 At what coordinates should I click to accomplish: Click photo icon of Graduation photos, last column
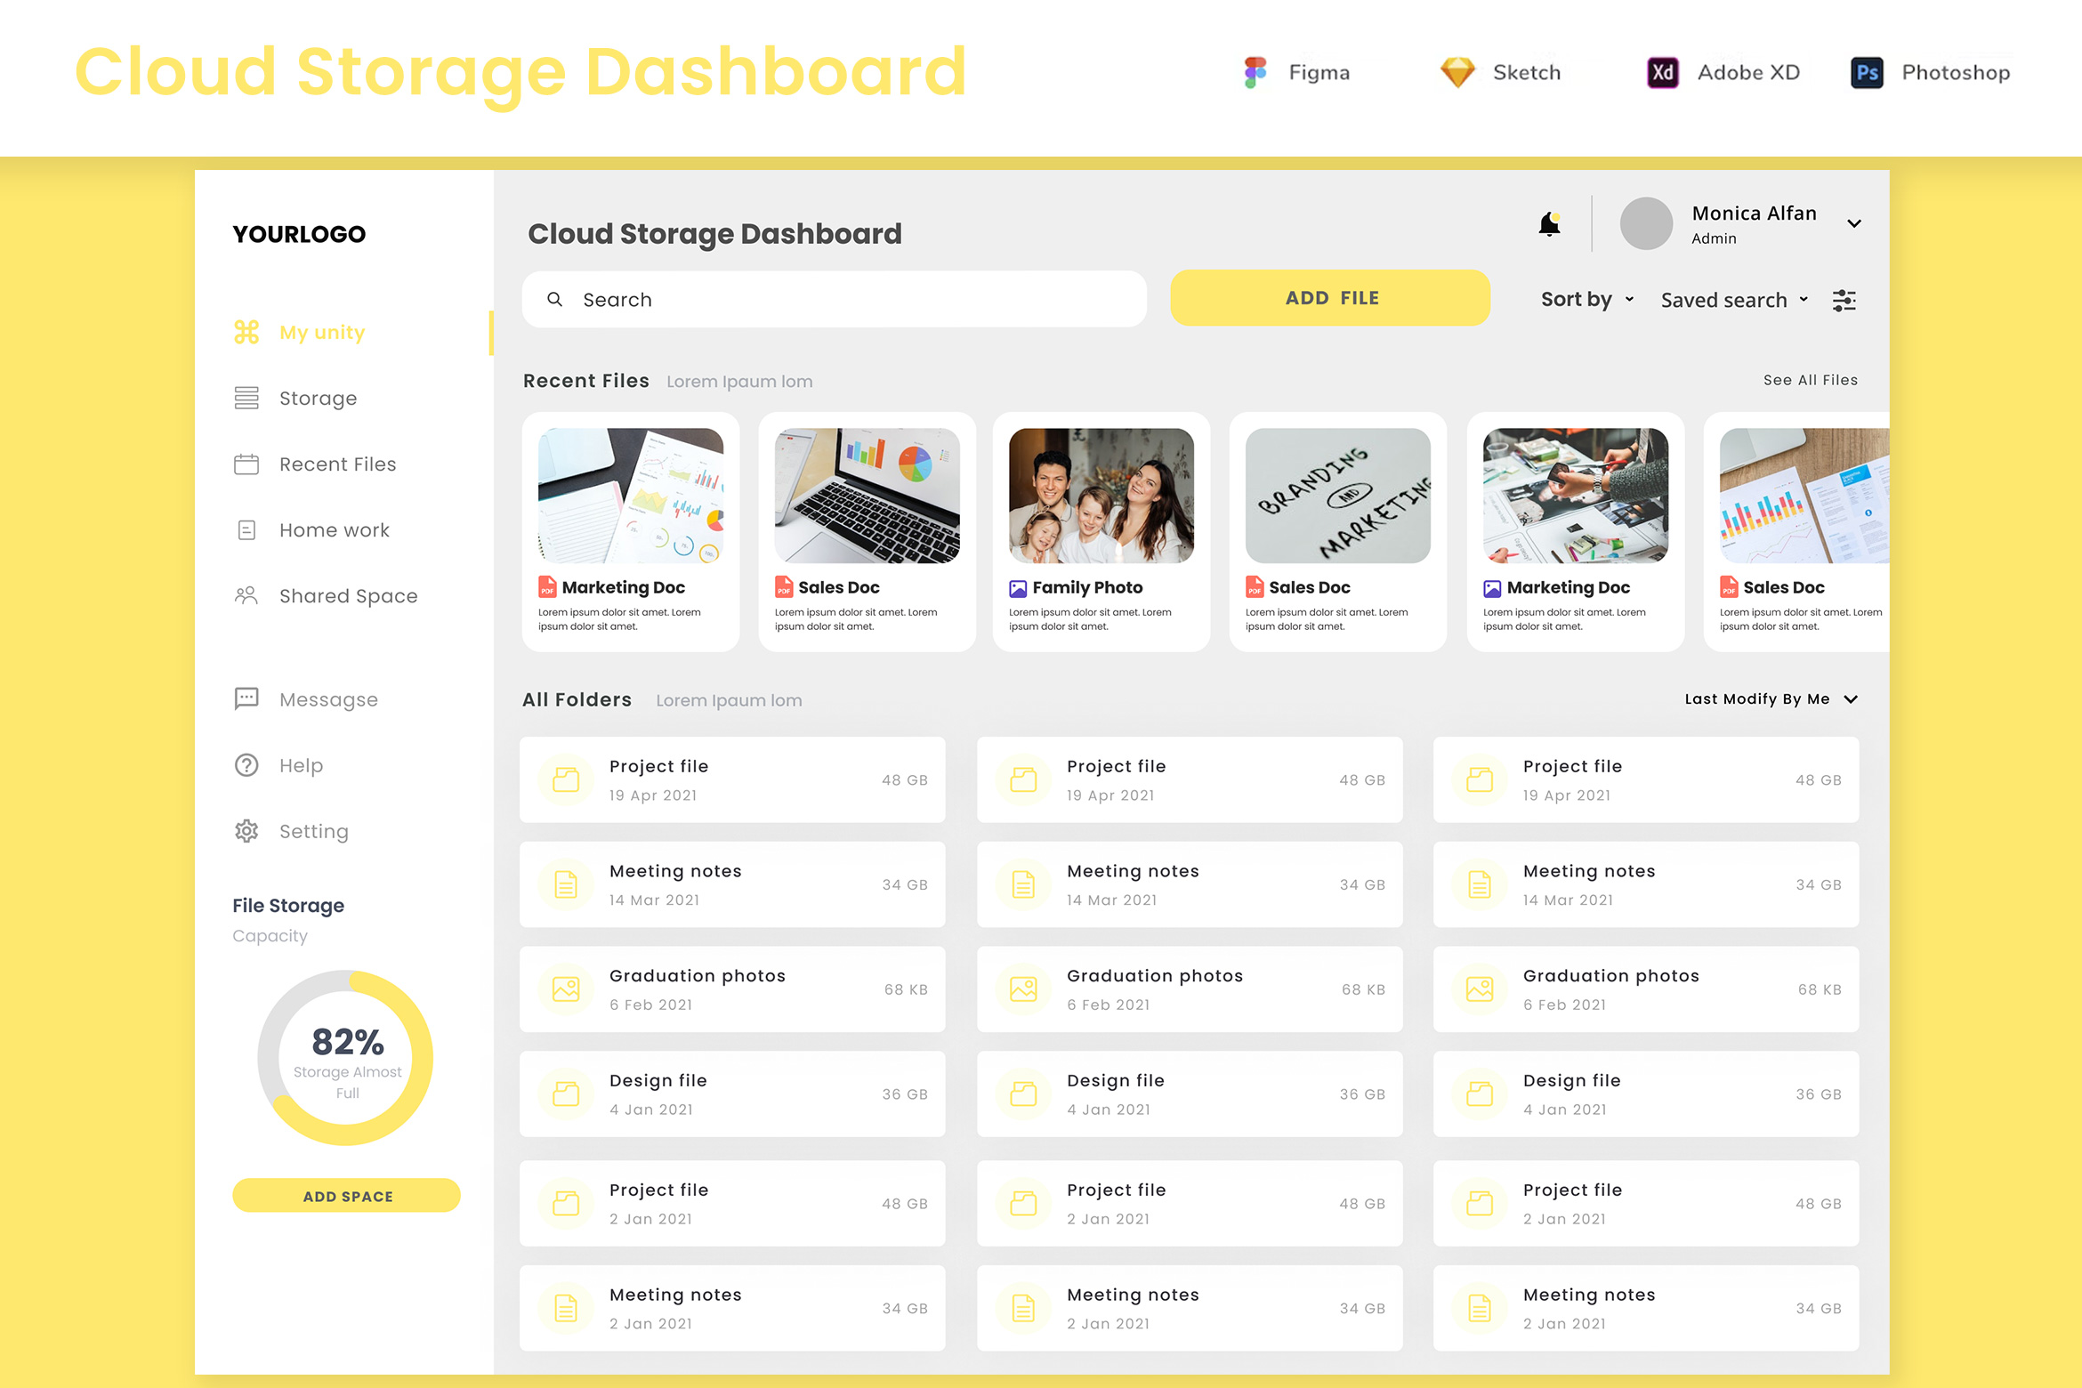1480,989
